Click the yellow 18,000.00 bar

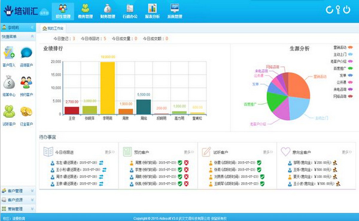coord(108,88)
